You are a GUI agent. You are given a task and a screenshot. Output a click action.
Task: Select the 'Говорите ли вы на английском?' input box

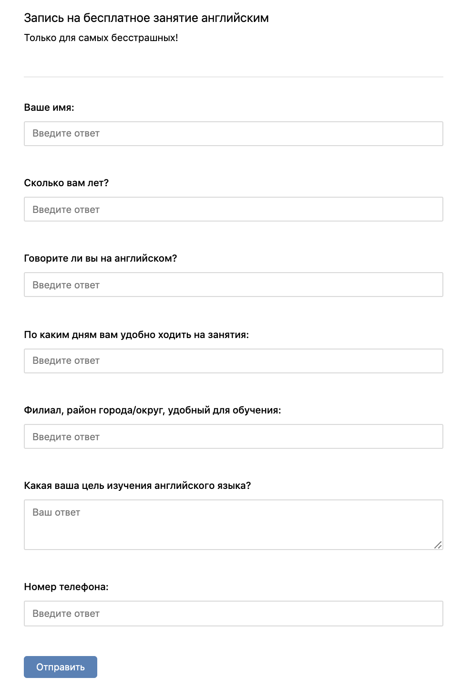234,285
